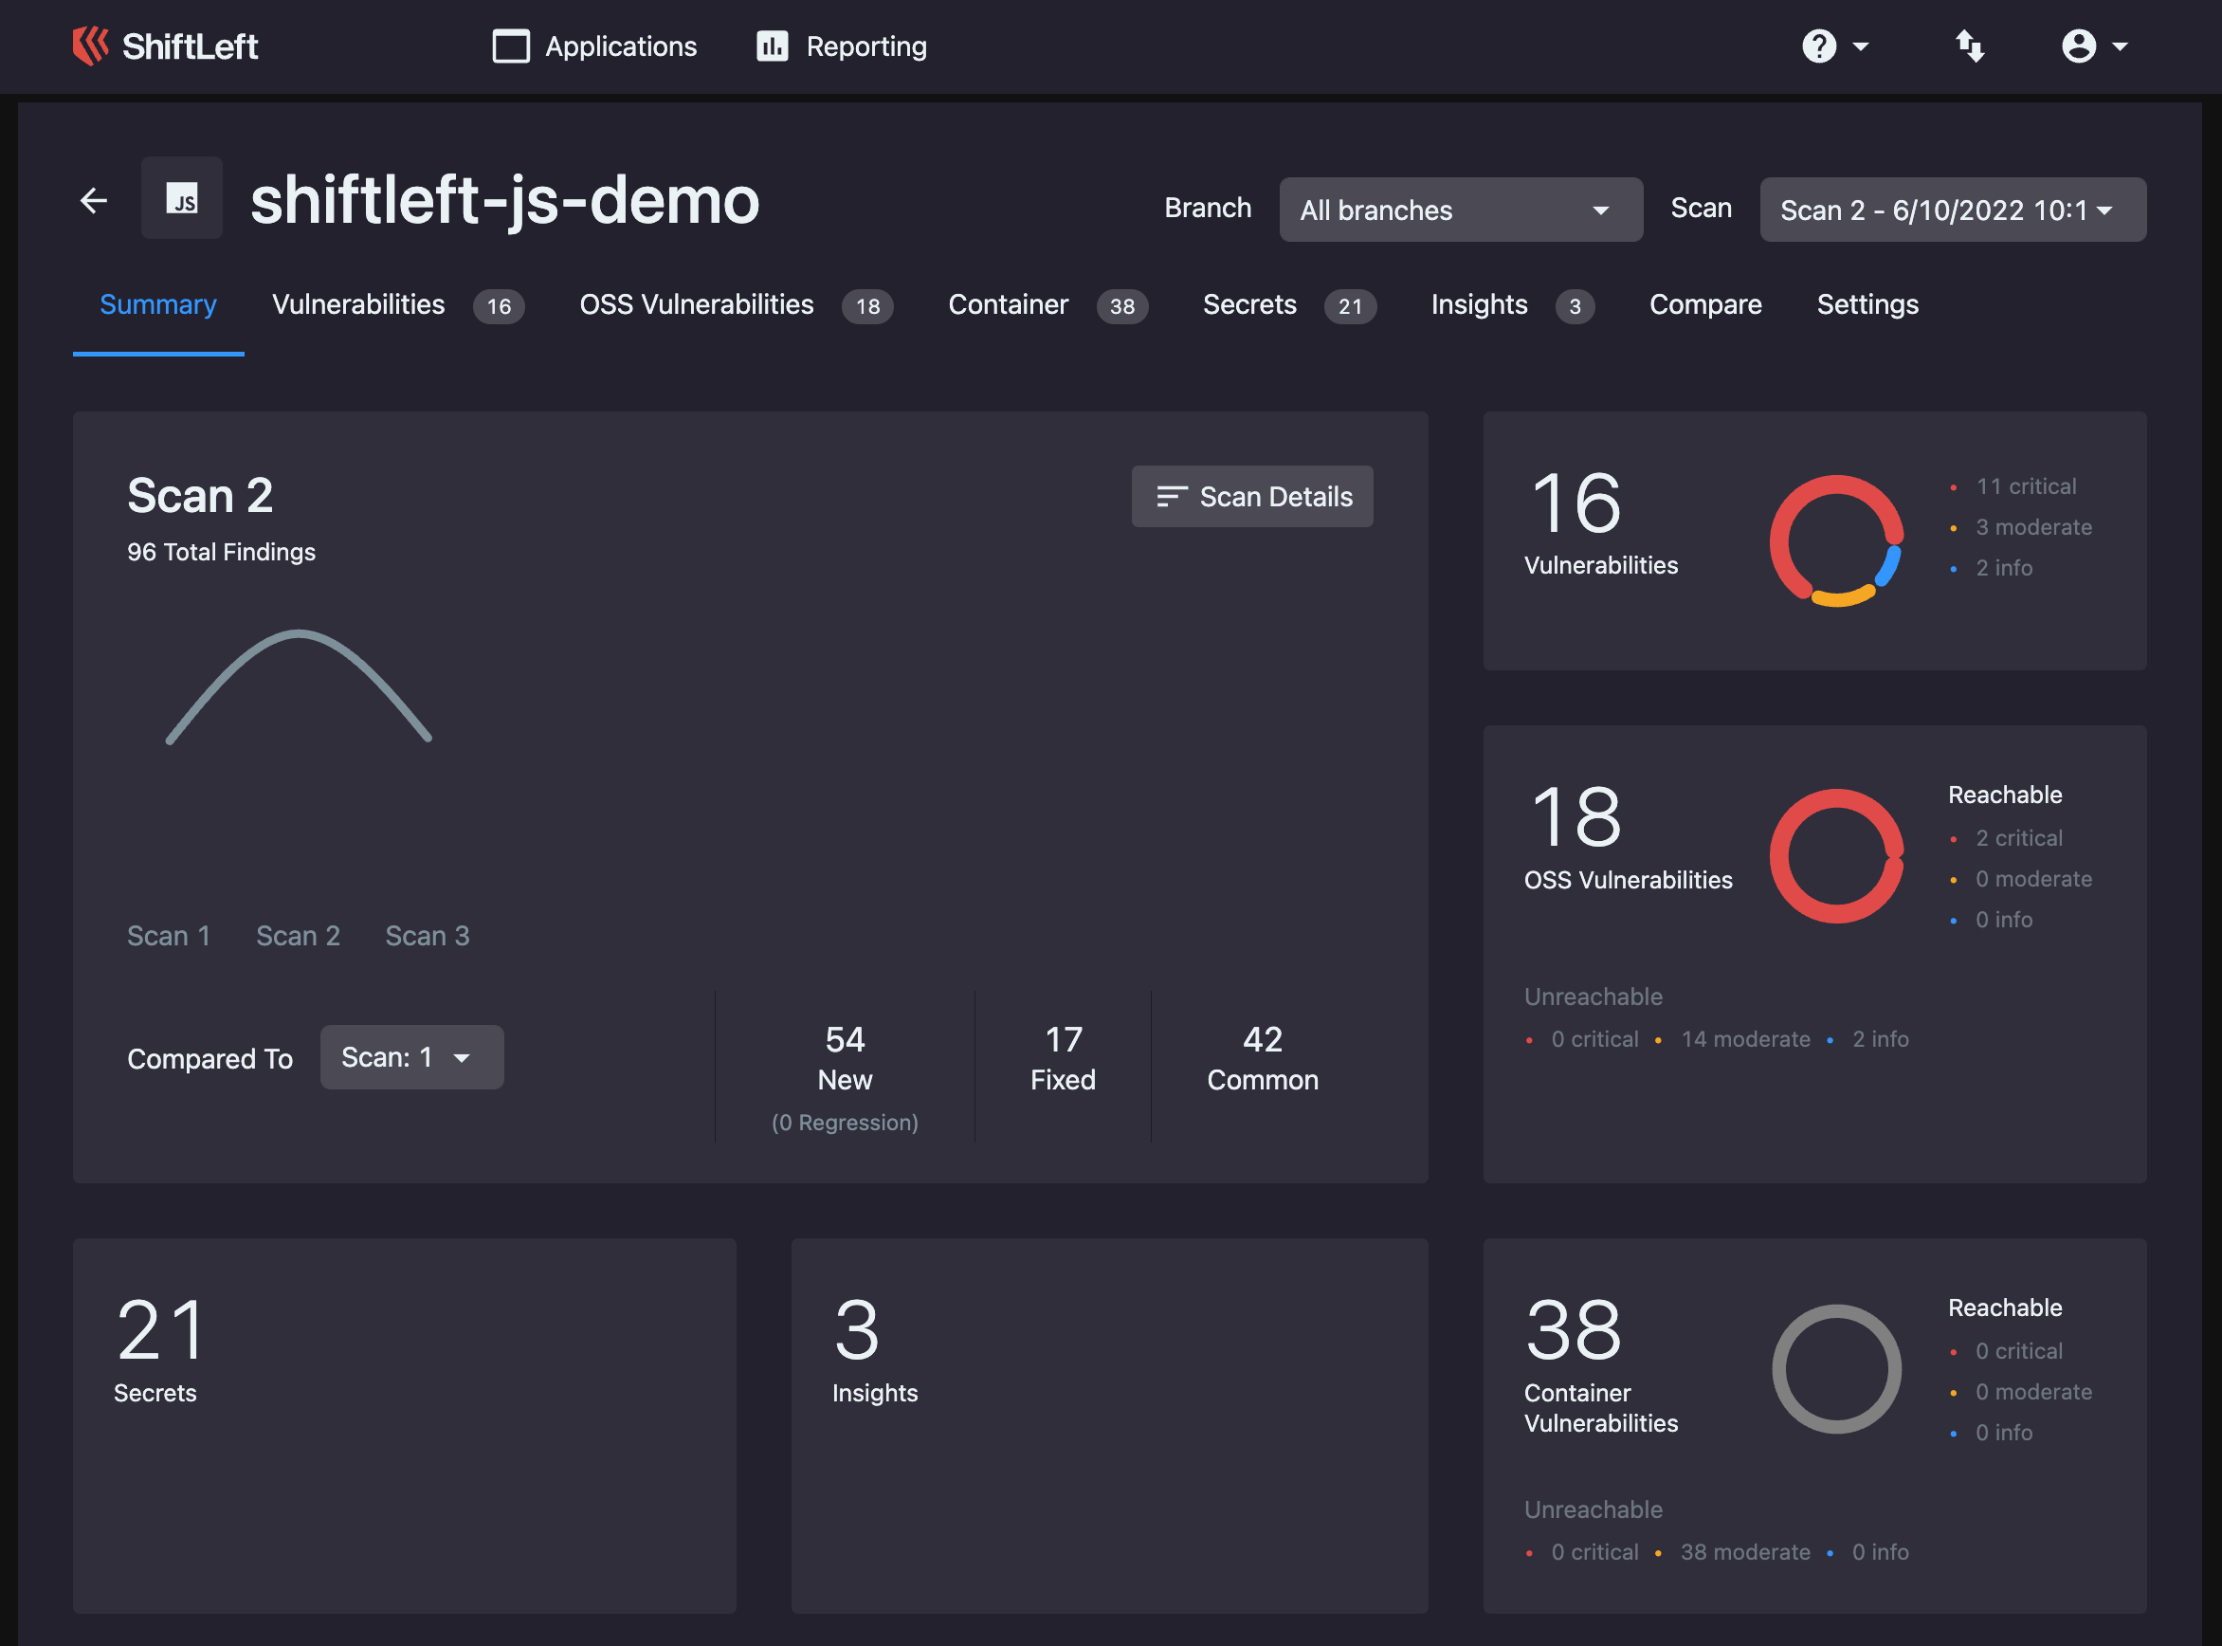Image resolution: width=2222 pixels, height=1646 pixels.
Task: Click the Insights tab badge 3
Action: point(1575,306)
